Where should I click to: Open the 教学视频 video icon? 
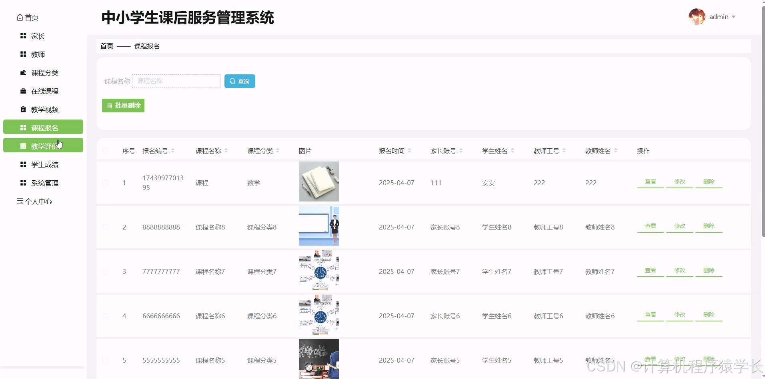click(23, 109)
